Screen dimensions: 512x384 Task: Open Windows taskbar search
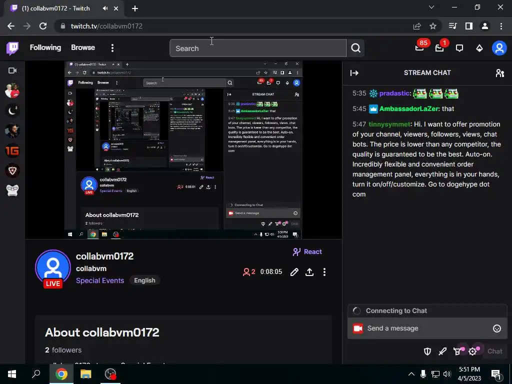point(36,374)
